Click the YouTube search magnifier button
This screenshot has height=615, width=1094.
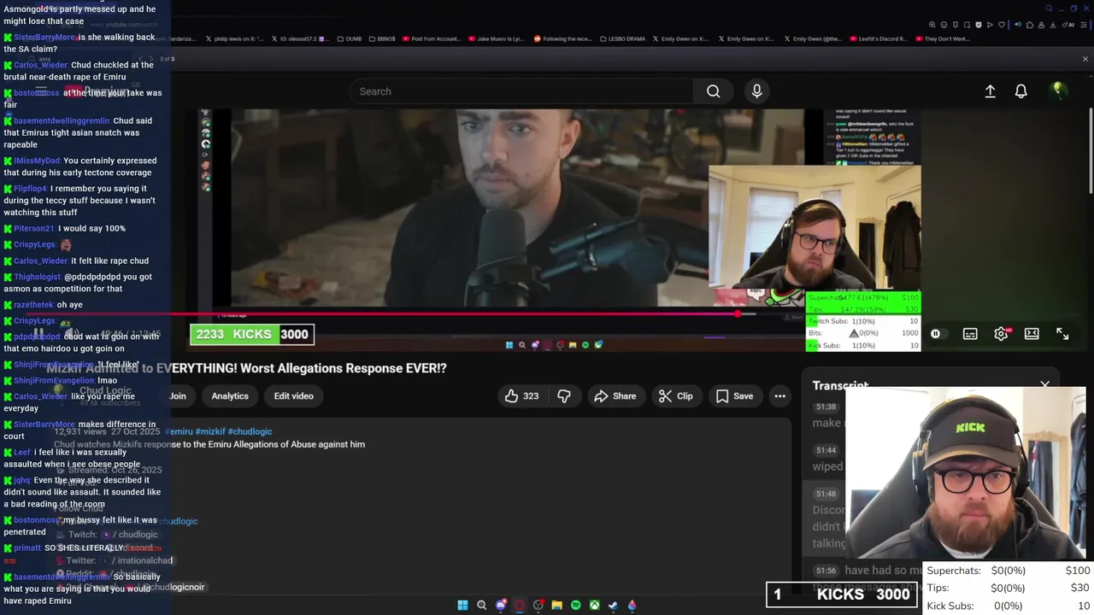click(713, 91)
